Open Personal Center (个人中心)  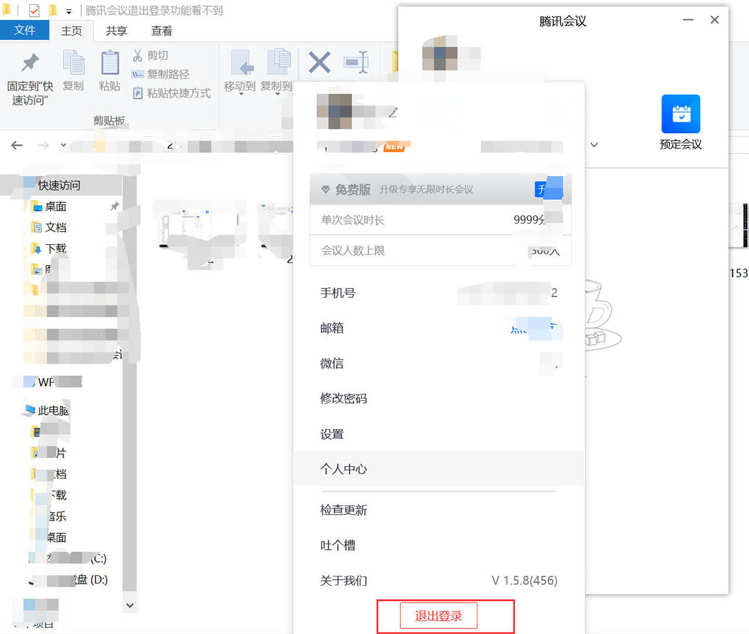(439, 469)
